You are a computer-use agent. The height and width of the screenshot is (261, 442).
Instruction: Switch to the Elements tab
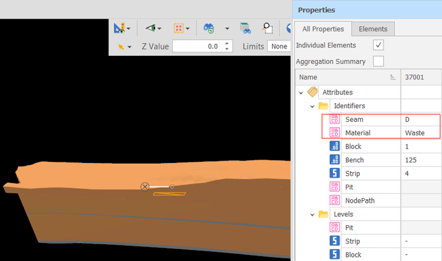click(x=373, y=29)
